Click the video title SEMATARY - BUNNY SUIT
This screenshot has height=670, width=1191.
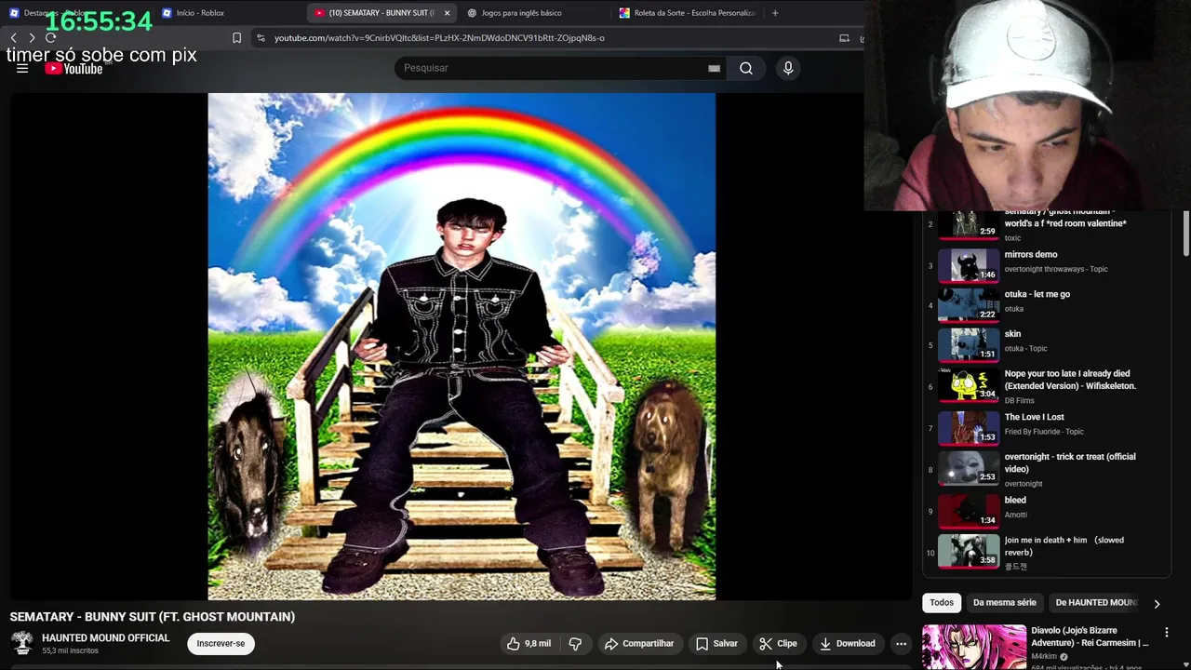(x=153, y=617)
